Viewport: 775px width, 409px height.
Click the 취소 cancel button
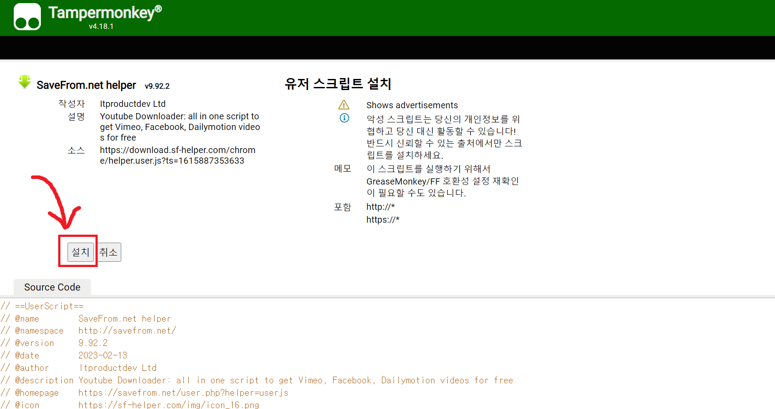point(109,252)
